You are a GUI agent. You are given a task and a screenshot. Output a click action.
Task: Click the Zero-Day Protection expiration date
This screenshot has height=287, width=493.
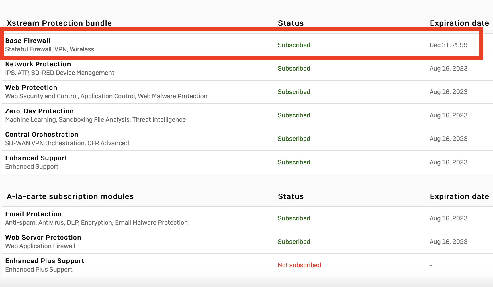click(449, 115)
